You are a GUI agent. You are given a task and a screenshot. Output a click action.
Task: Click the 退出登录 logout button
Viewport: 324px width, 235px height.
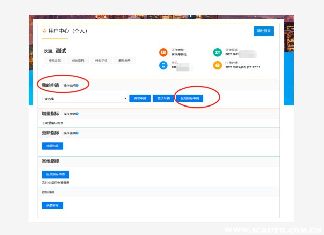pos(263,31)
